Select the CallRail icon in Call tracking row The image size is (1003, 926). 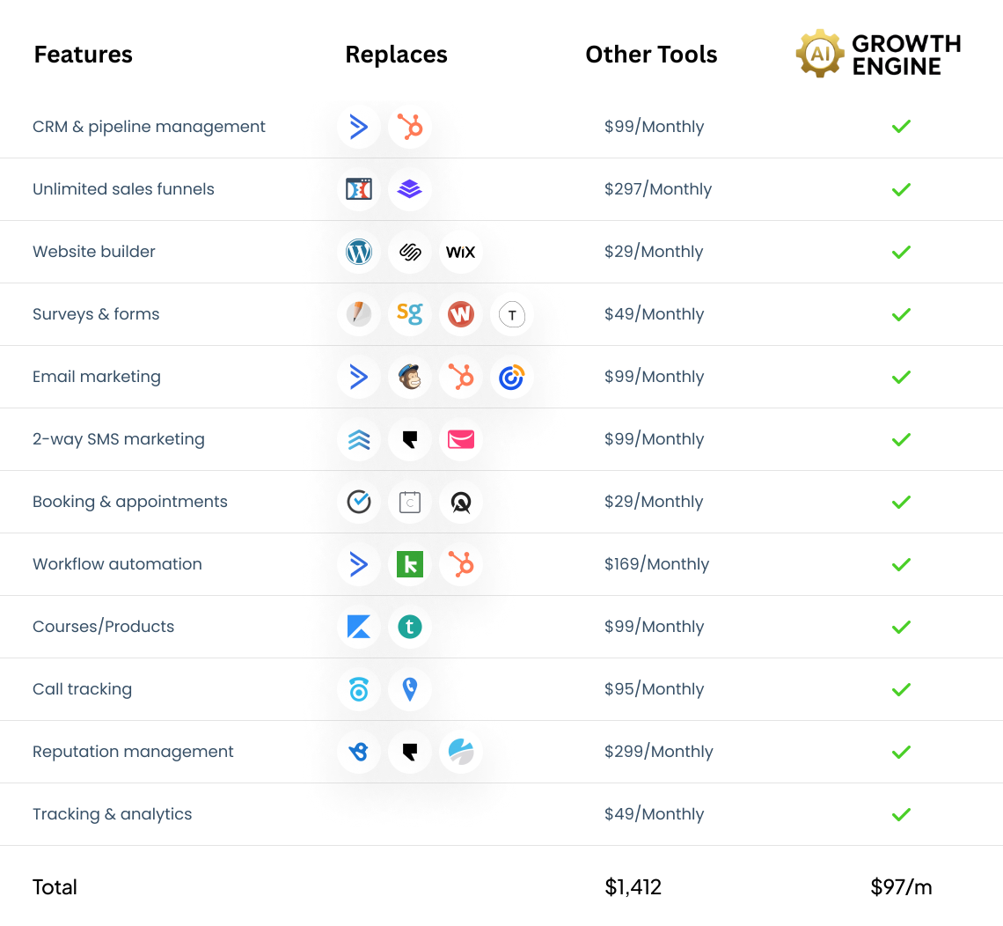tap(359, 689)
